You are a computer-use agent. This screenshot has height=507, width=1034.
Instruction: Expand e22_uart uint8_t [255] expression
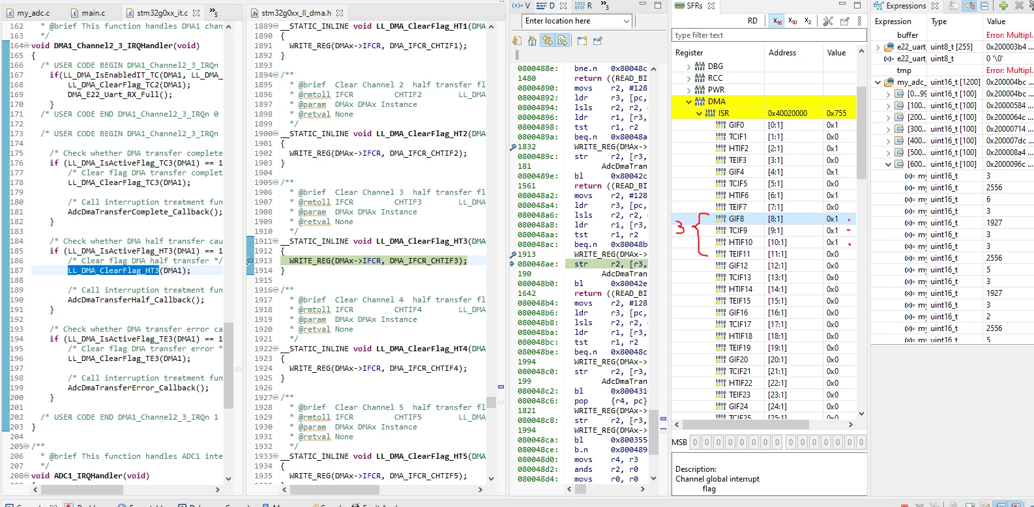tap(878, 47)
